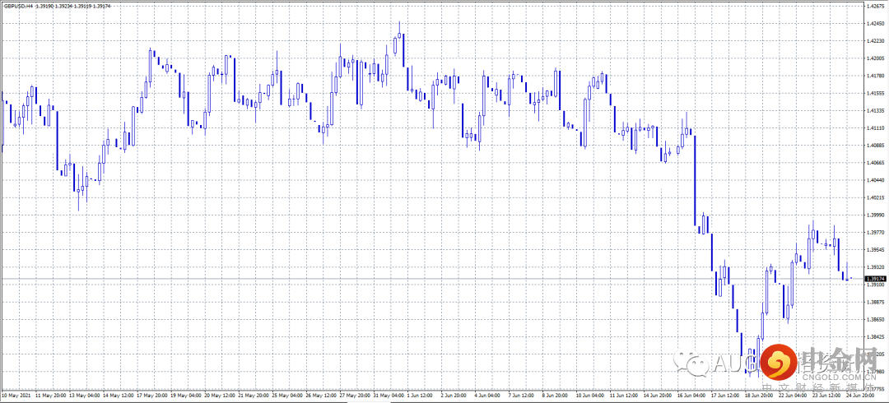
Task: Click the 1.41555 price axis label
Action: 875,93
